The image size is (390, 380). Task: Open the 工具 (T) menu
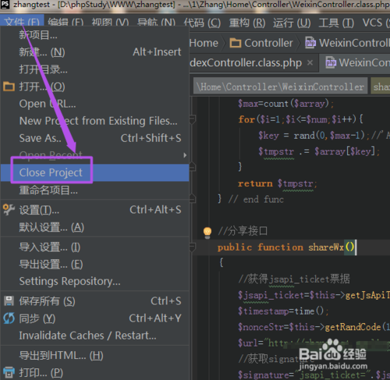336,23
